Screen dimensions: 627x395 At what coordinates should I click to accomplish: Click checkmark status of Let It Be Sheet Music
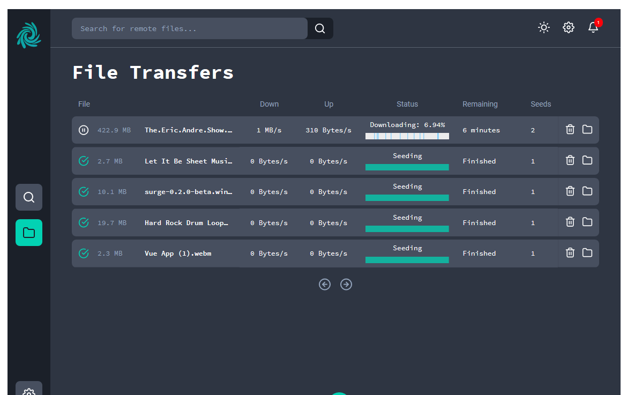pos(84,161)
